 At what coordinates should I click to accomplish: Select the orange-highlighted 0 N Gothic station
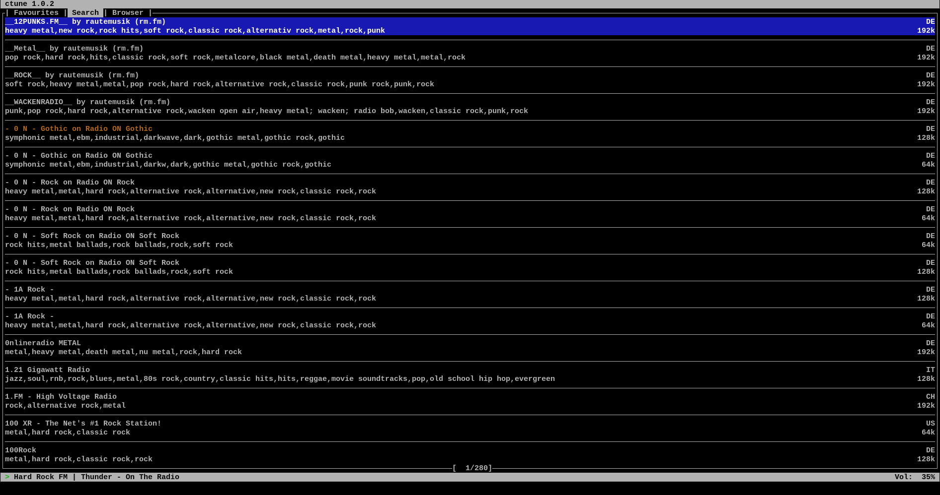470,133
